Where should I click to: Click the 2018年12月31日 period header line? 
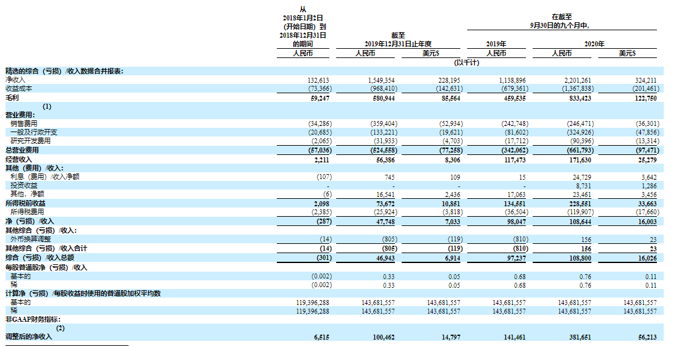point(303,35)
